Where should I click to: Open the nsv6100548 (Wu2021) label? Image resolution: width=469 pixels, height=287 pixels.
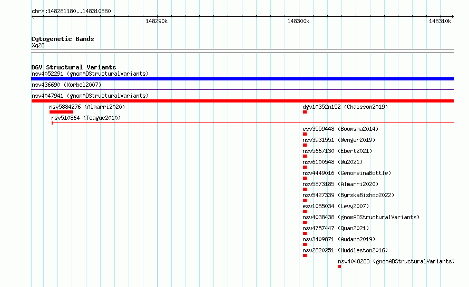point(333,162)
